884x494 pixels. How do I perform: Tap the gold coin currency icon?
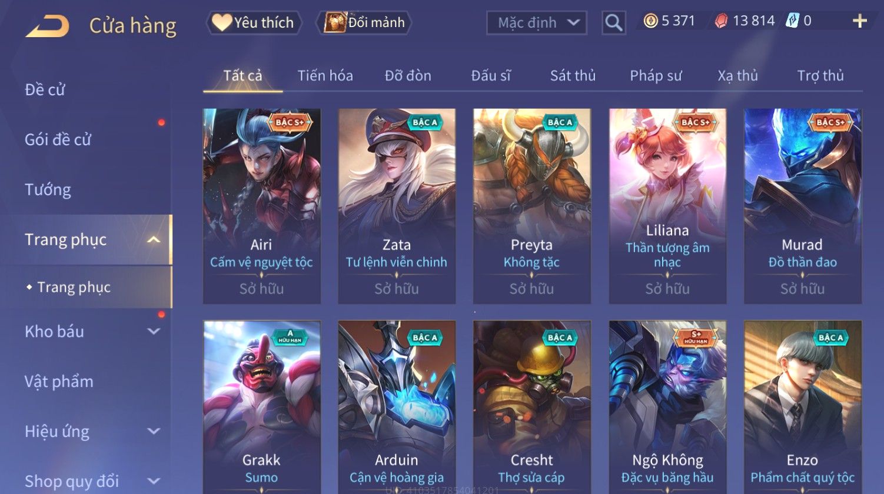pyautogui.click(x=650, y=21)
